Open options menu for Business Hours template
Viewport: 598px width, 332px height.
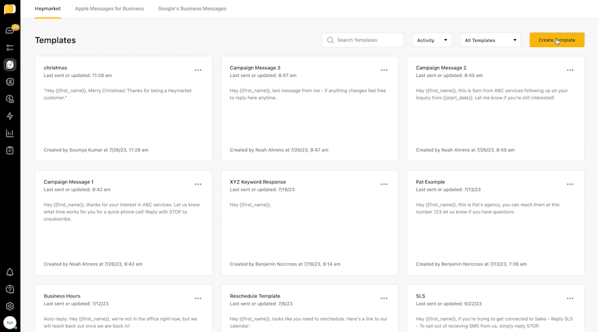click(x=198, y=298)
